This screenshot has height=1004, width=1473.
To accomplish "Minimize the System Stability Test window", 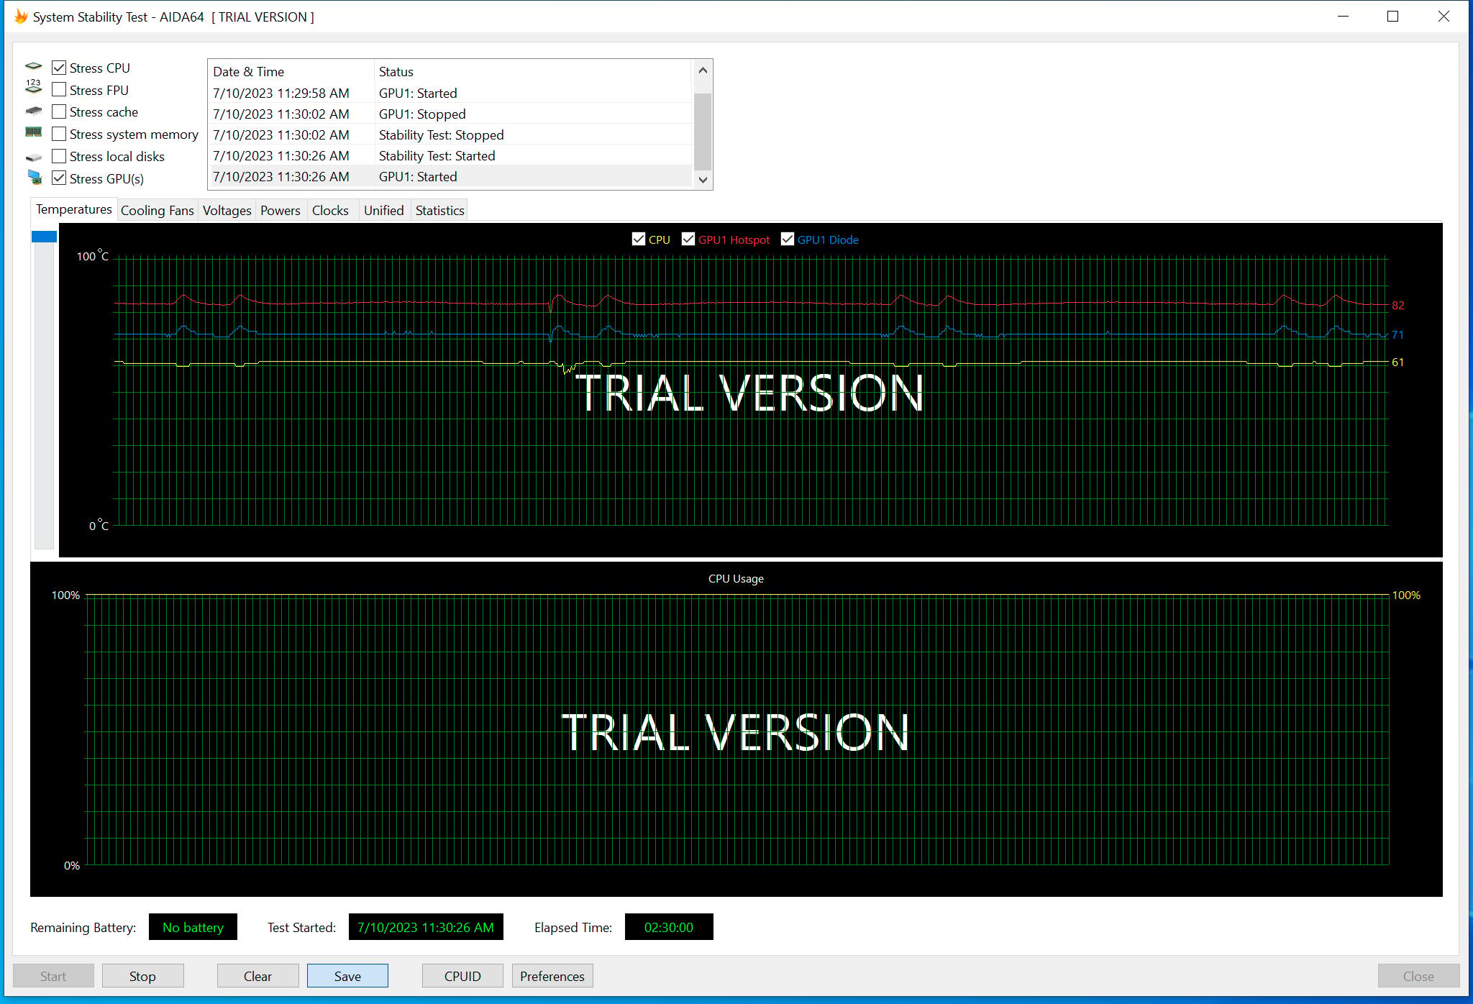I will pyautogui.click(x=1343, y=17).
